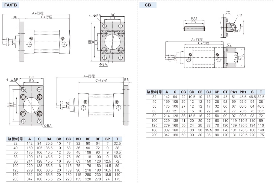Image resolution: width=274 pixels, height=183 pixels.
Task: Click the 126 cell under BF
Action: point(98,161)
